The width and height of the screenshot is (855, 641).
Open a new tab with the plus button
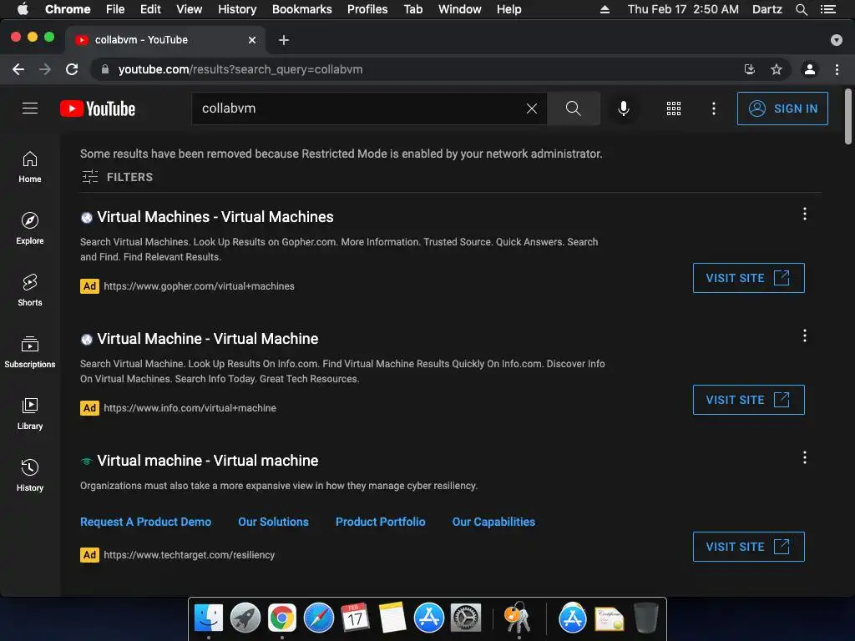click(284, 40)
